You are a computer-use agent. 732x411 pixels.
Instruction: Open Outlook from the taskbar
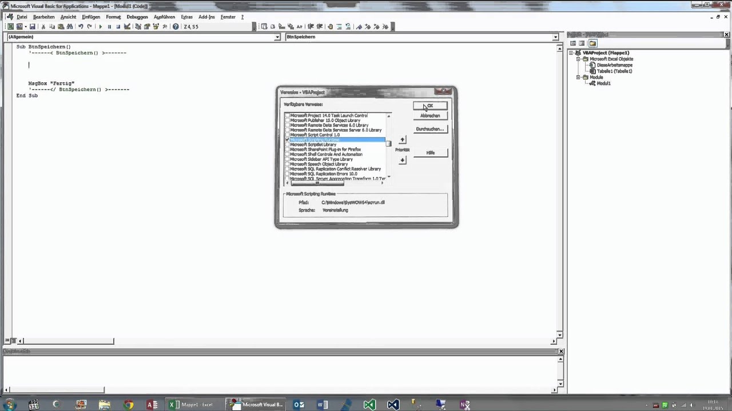[299, 405]
